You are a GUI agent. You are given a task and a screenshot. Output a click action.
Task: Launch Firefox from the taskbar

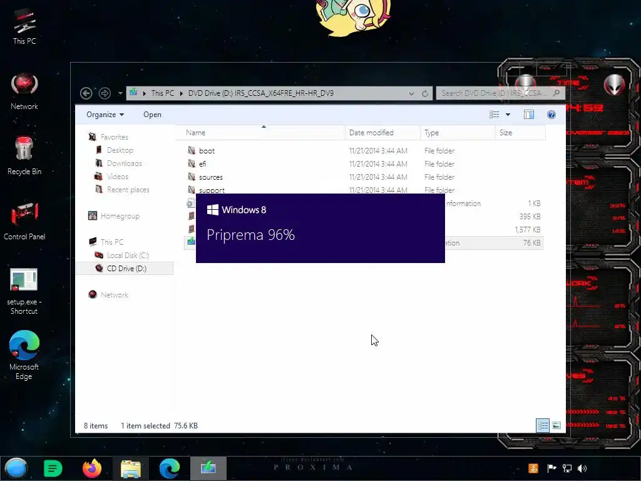coord(92,468)
